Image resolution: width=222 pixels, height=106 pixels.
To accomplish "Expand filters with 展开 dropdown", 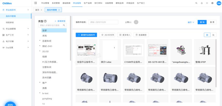I will click(x=191, y=22).
